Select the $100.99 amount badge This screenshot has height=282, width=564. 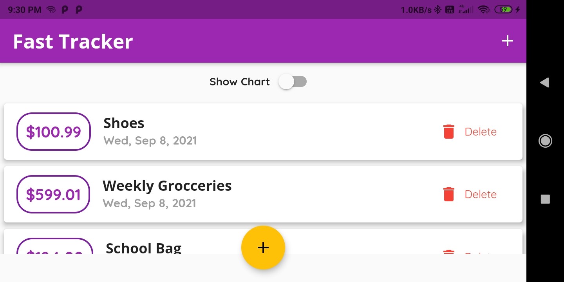coord(53,132)
